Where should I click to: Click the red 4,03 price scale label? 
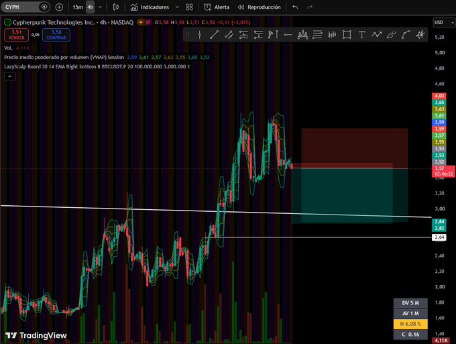tap(439, 96)
